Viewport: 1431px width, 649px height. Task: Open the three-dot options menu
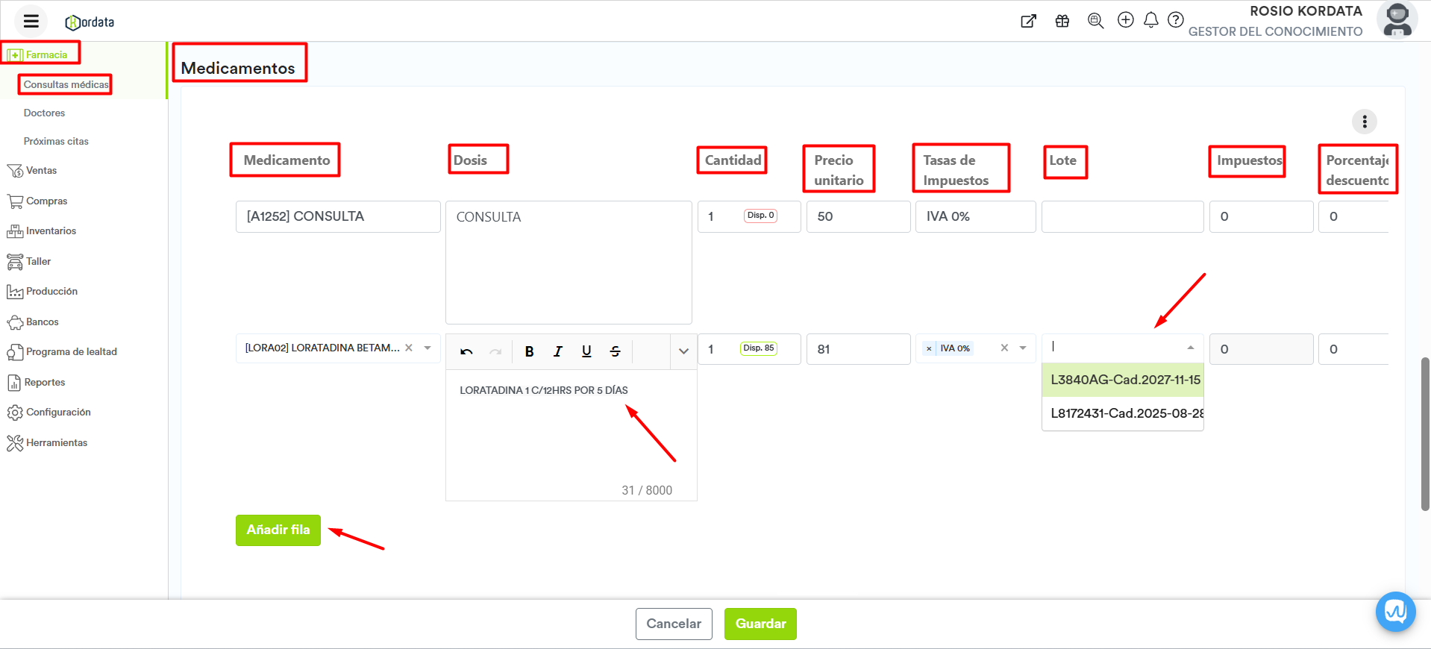[x=1364, y=122]
